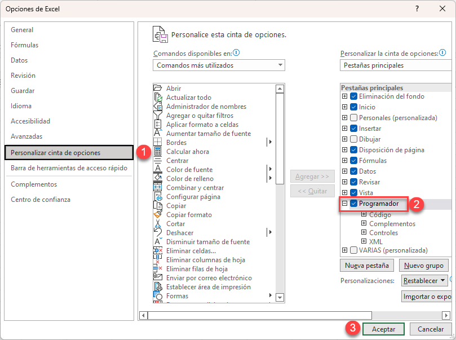Click the Configurar página icon
456x340 pixels.
(158, 196)
